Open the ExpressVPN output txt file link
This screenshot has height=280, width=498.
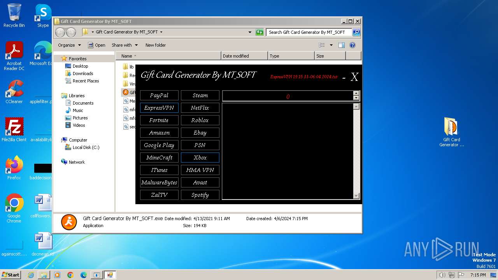click(304, 77)
